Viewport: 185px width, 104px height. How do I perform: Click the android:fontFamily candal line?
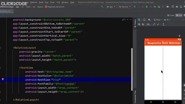(51, 84)
